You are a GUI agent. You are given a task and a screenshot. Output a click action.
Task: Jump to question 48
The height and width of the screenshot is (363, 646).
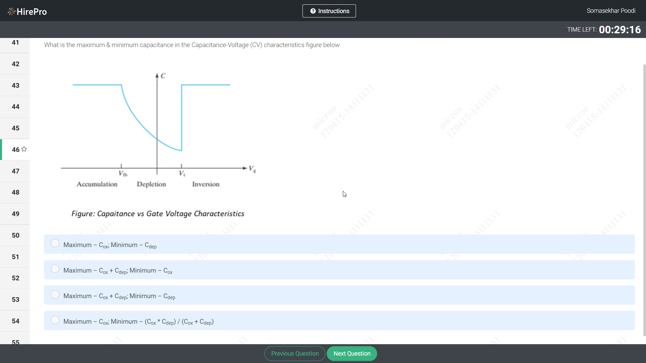tap(15, 193)
